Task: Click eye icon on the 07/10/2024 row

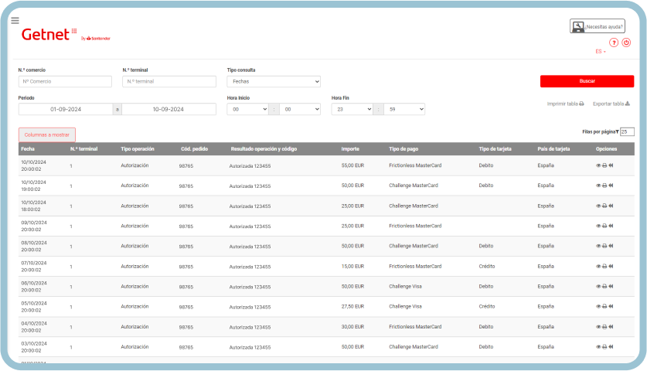Action: (x=598, y=266)
